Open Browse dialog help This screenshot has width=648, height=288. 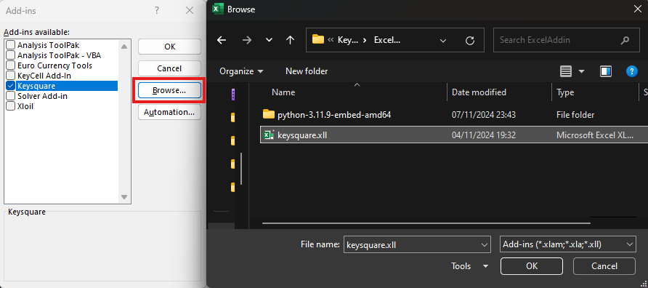pos(632,71)
